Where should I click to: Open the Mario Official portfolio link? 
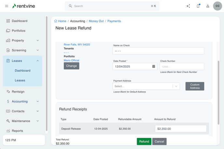tap(71, 60)
